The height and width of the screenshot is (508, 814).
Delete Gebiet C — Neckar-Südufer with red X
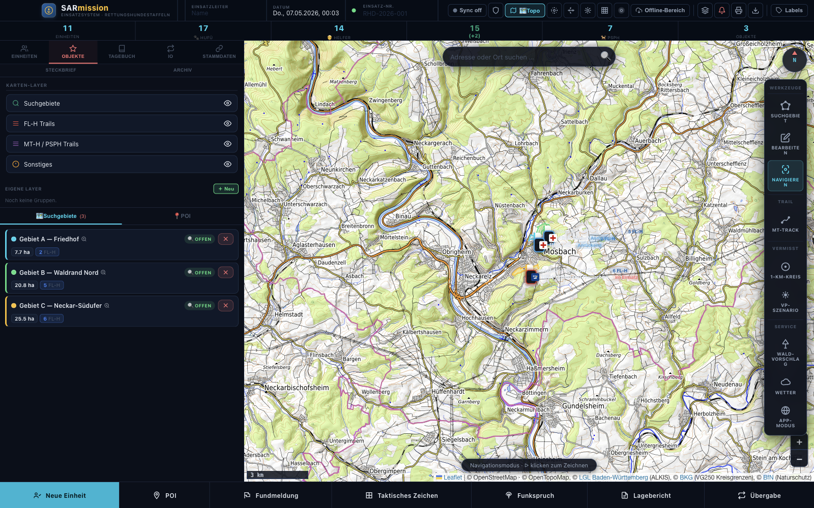tap(226, 305)
